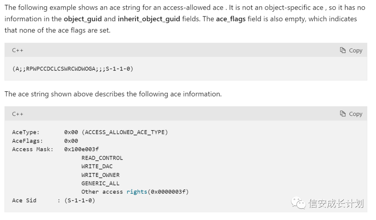The width and height of the screenshot is (376, 220).
Task: Click the blue 'rights' keyword in the code
Action: [137, 192]
